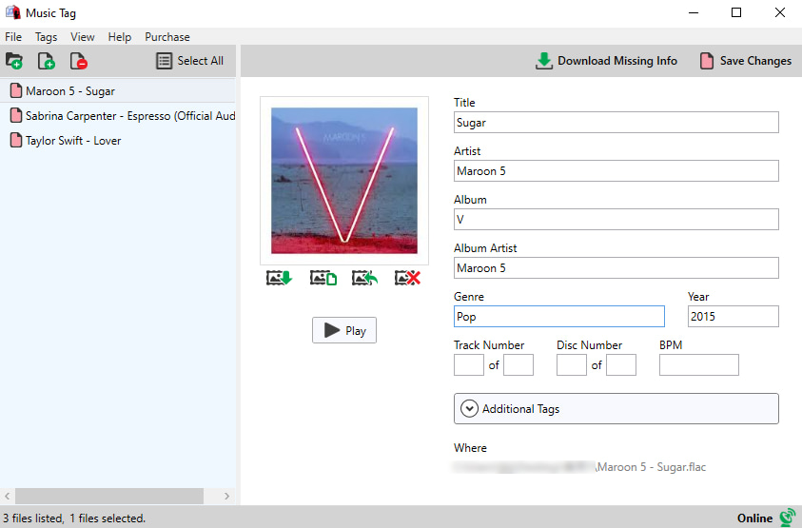The width and height of the screenshot is (802, 528).
Task: Click the add file icon
Action: pos(47,61)
